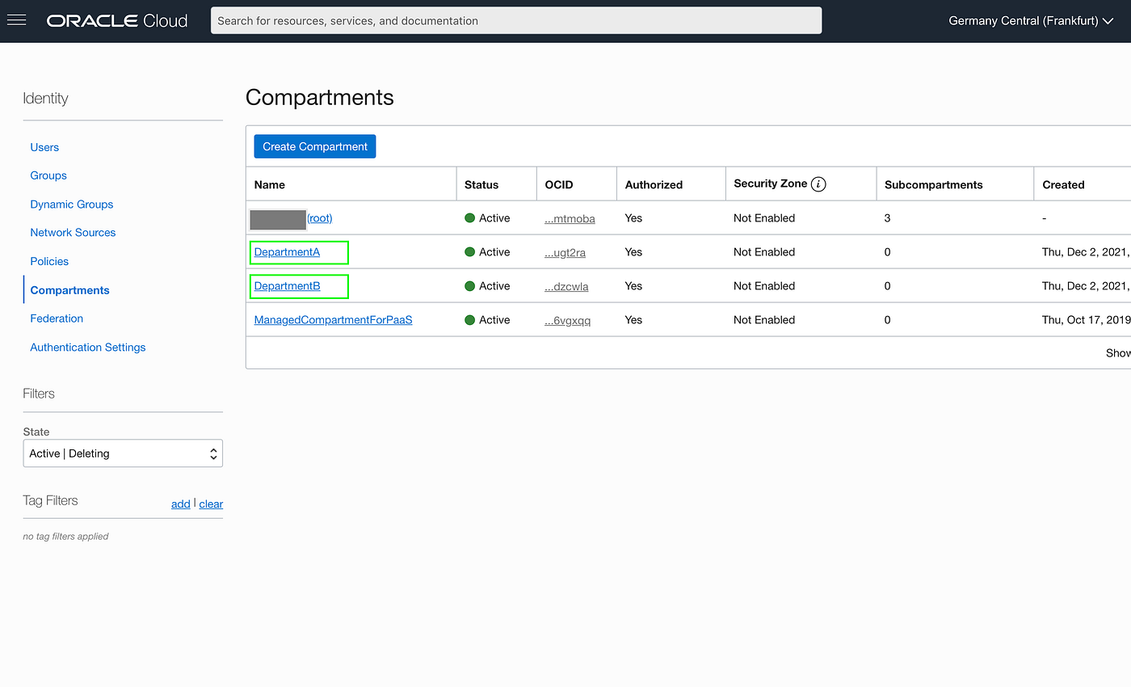The width and height of the screenshot is (1131, 687).
Task: Click the Security Zone info icon
Action: click(x=818, y=183)
